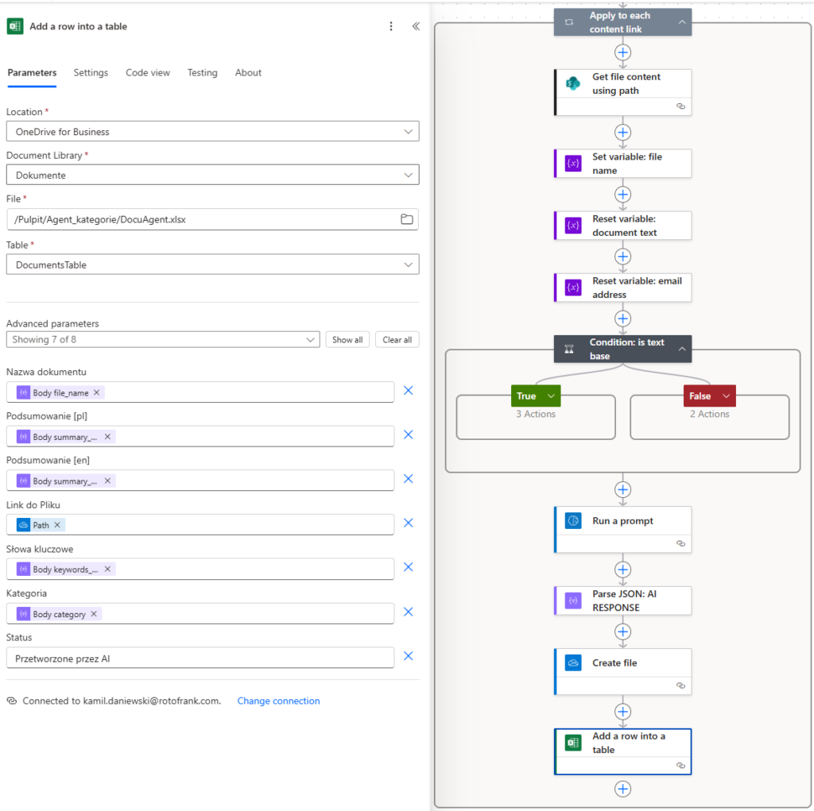Click the 3 Actions label in the True branch
Screen dimensions: 814x811
coord(536,414)
